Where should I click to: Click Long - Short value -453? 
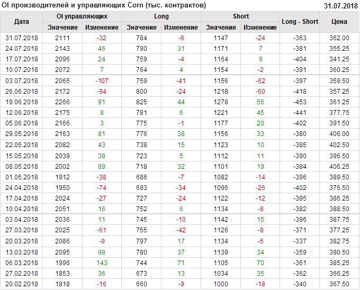click(x=300, y=102)
